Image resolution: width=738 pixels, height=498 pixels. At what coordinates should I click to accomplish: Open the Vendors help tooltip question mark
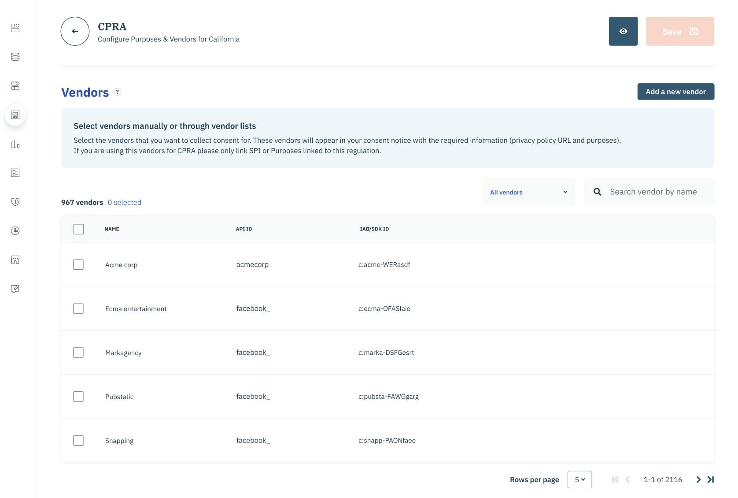click(117, 92)
